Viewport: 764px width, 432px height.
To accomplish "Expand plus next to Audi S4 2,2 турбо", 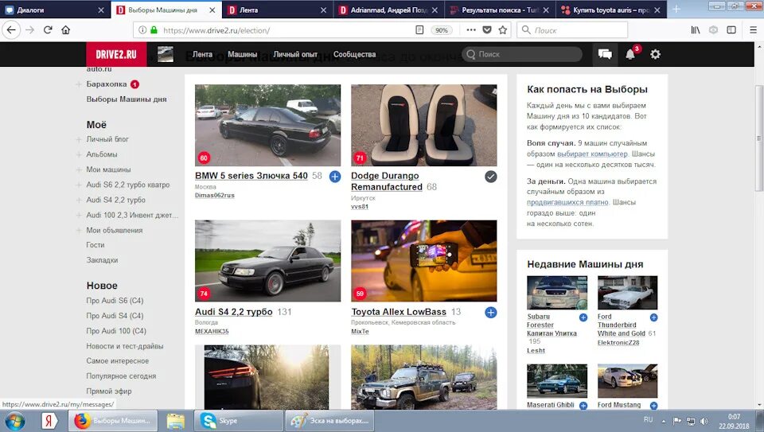I will (x=79, y=200).
